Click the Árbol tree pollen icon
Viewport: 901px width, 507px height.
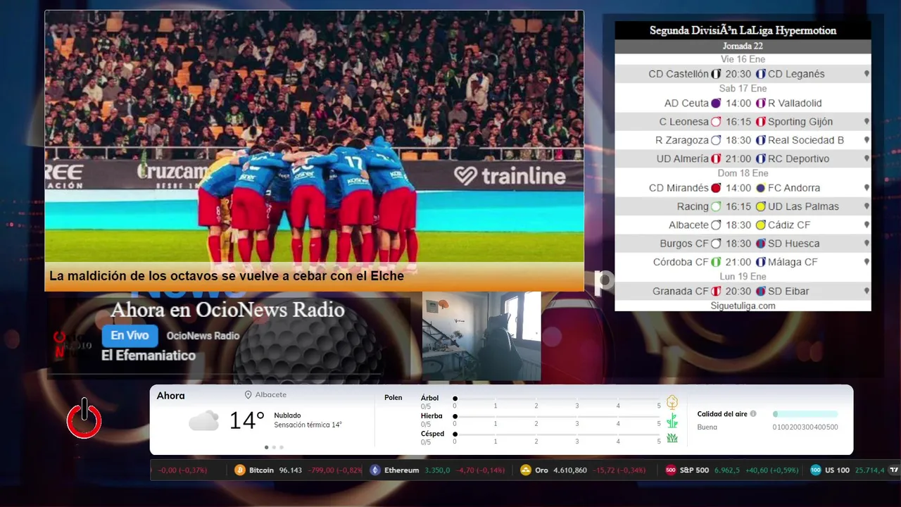[x=672, y=402]
